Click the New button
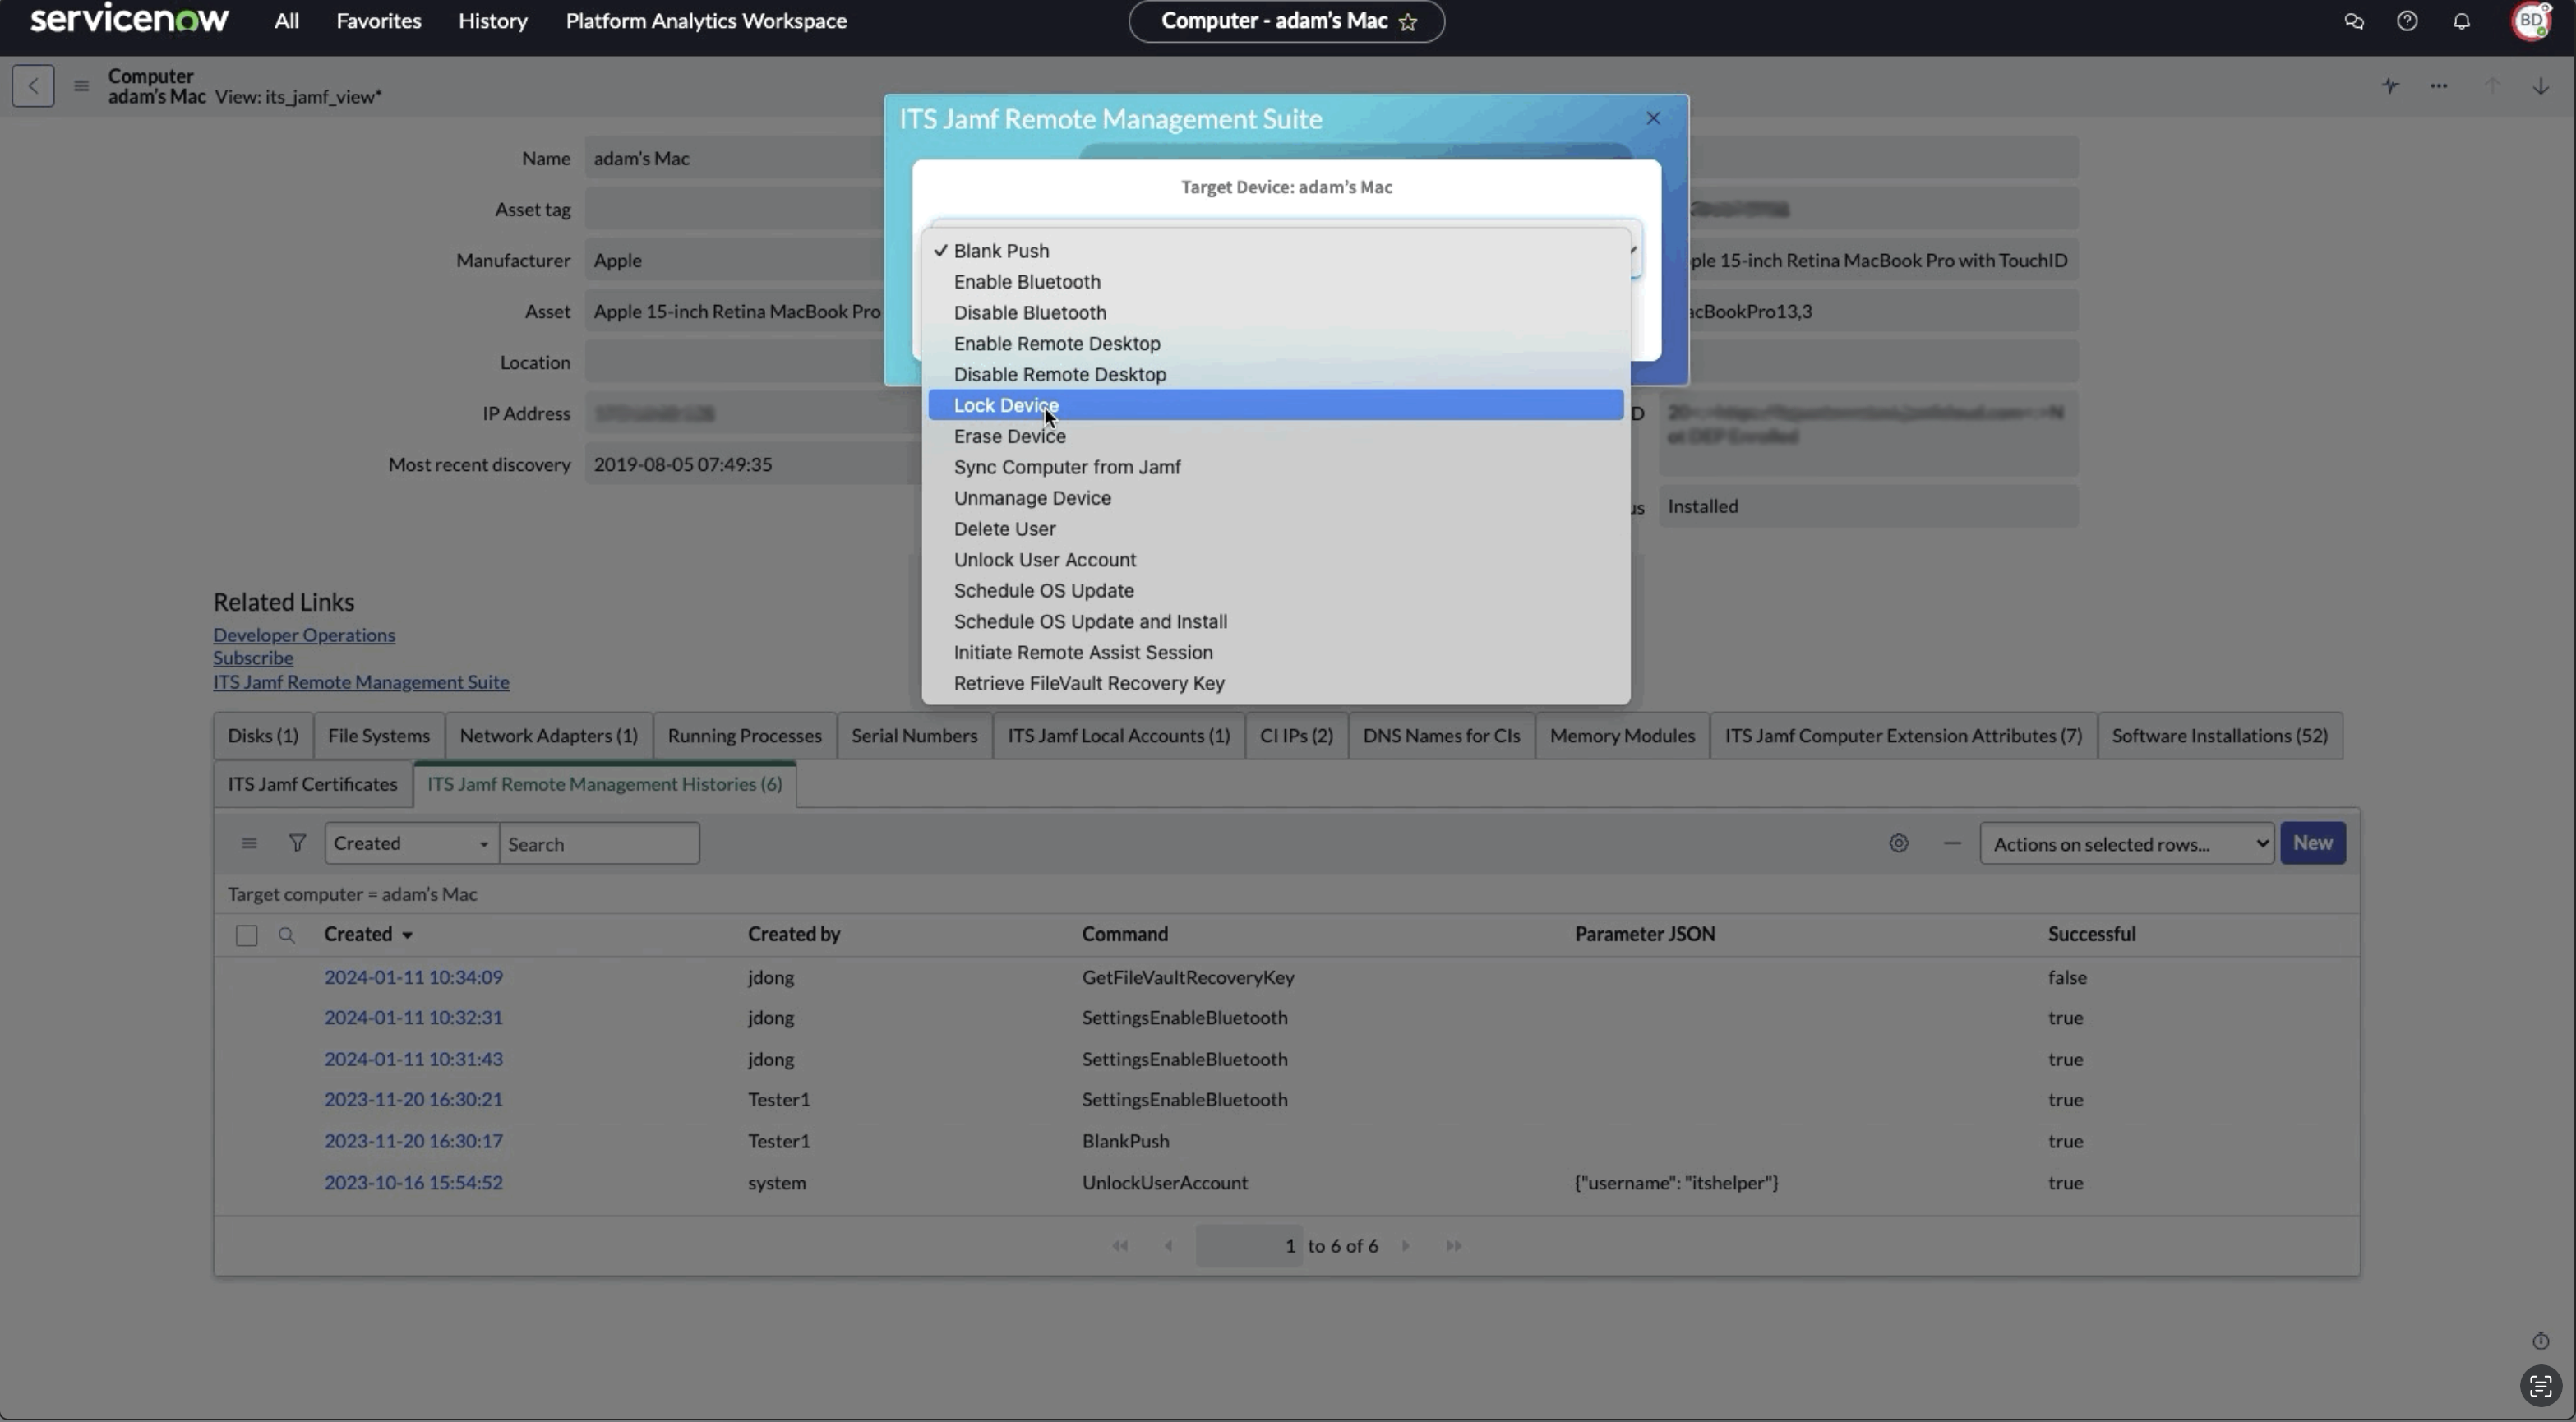The image size is (2576, 1422). coord(2312,843)
